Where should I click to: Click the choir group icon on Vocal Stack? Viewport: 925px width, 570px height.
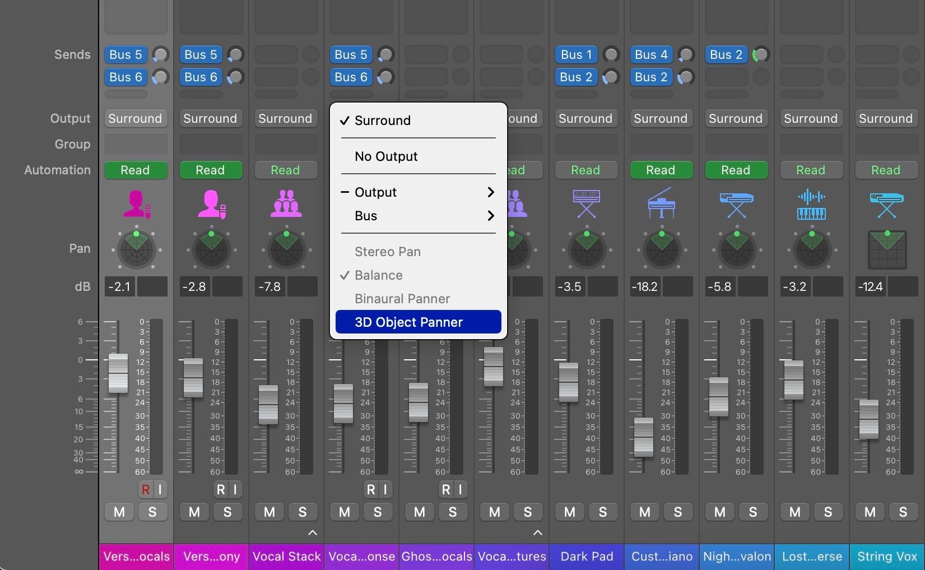point(286,203)
